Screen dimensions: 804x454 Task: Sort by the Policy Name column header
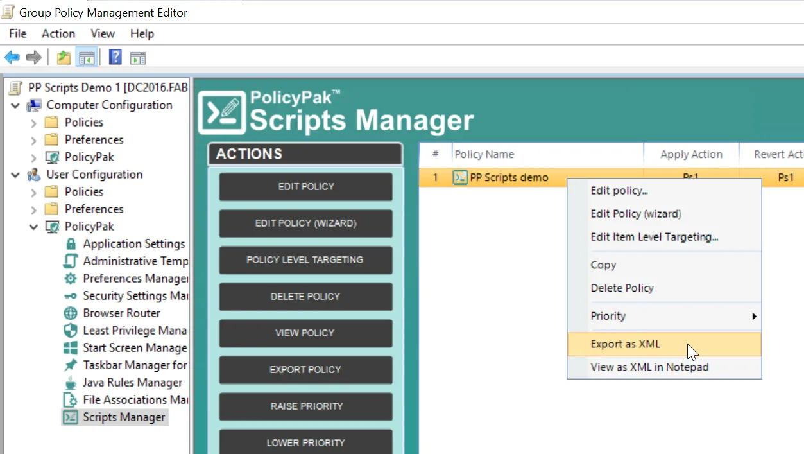pyautogui.click(x=547, y=155)
